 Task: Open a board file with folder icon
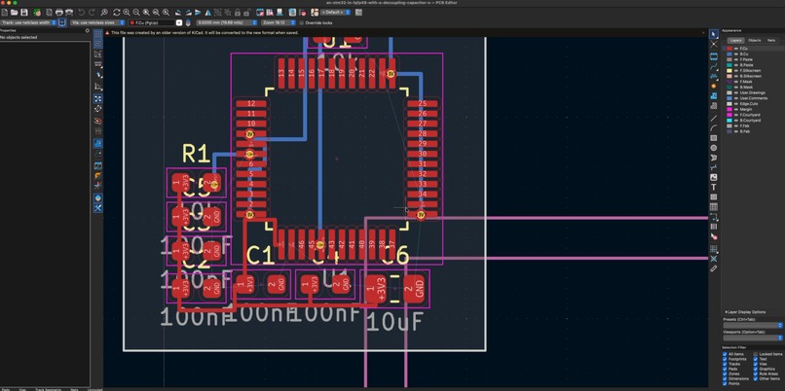click(14, 13)
